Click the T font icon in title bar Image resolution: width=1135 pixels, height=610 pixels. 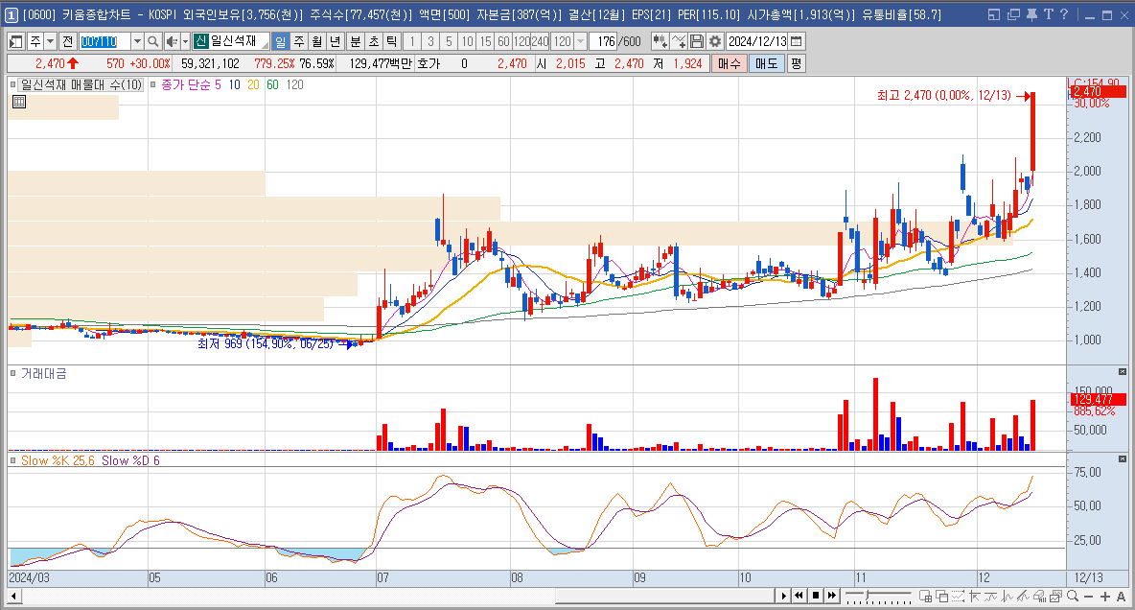(1048, 14)
